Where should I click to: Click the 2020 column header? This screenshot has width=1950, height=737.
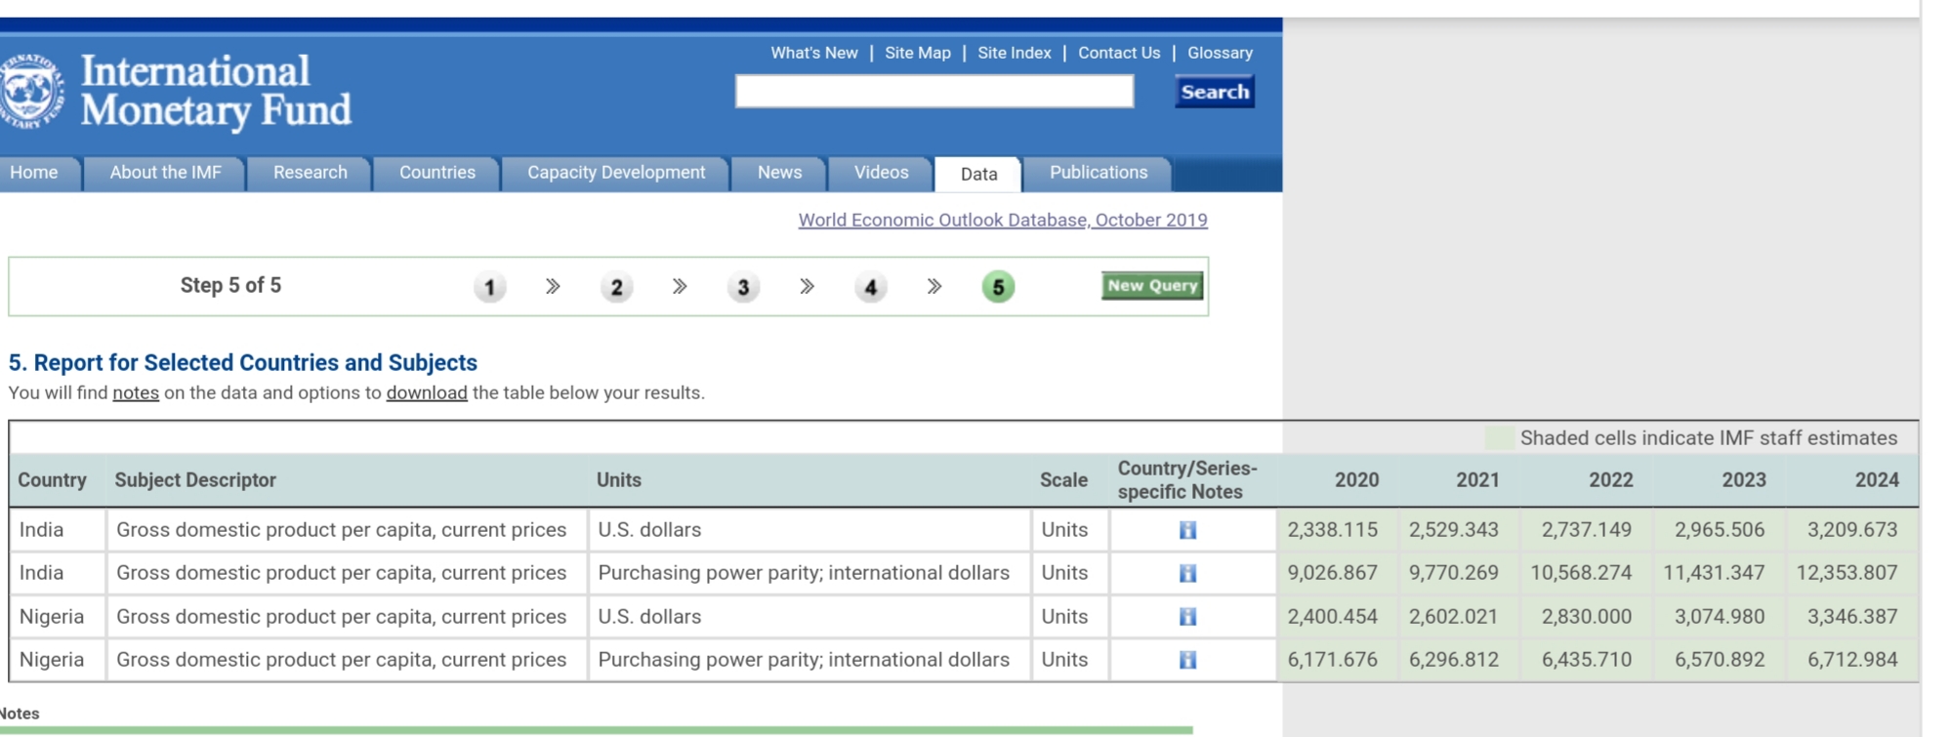(1356, 480)
